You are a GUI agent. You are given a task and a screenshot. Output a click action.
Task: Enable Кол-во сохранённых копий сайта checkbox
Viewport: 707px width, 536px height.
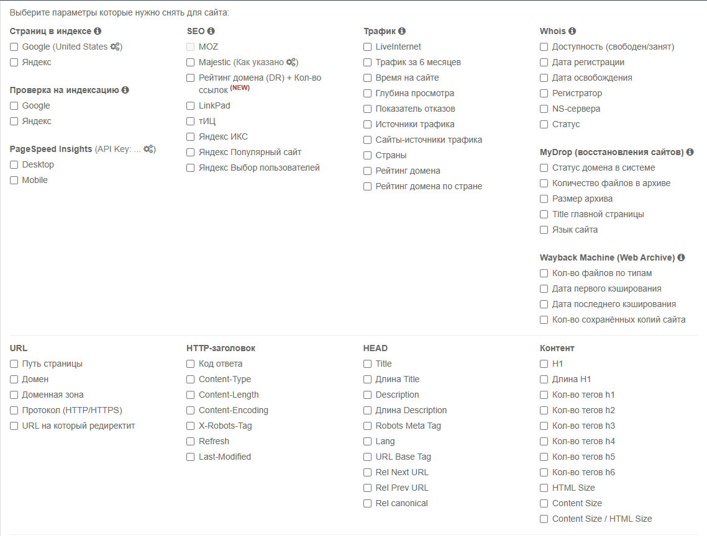[x=544, y=319]
